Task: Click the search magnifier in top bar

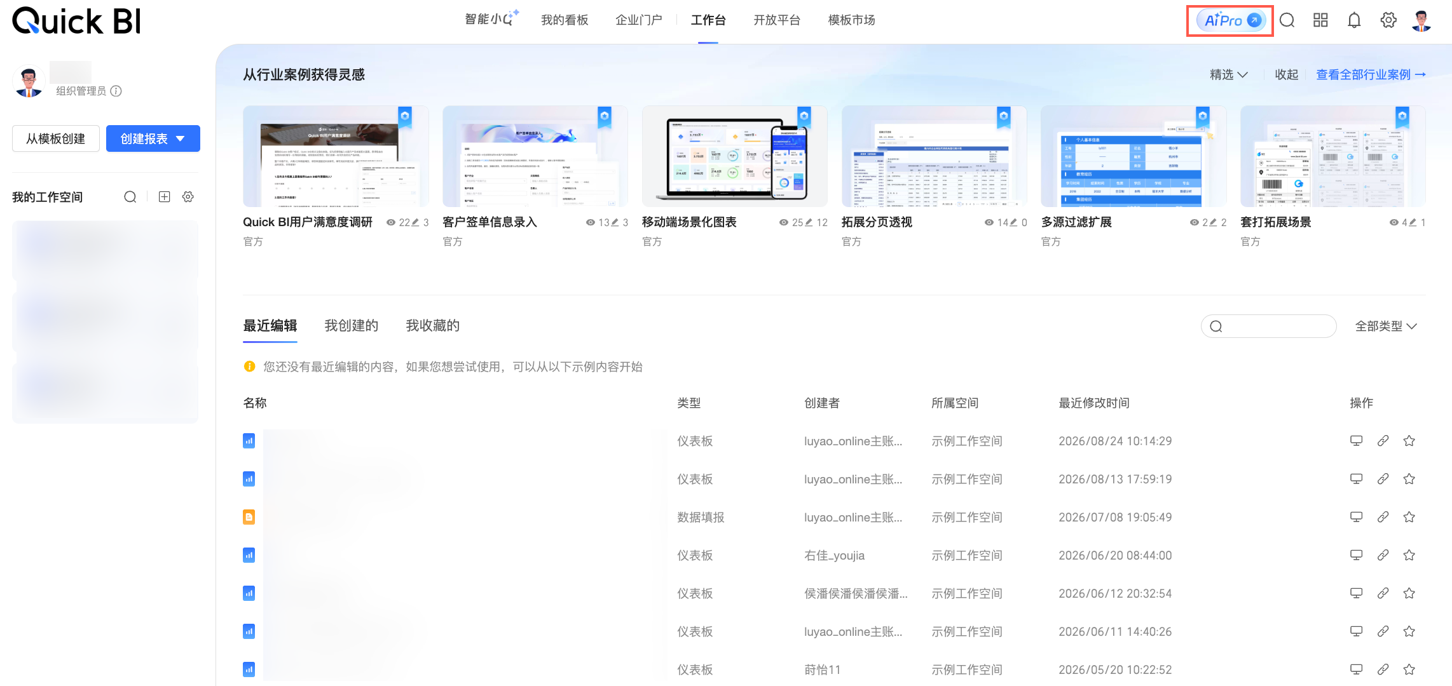Action: [1287, 20]
